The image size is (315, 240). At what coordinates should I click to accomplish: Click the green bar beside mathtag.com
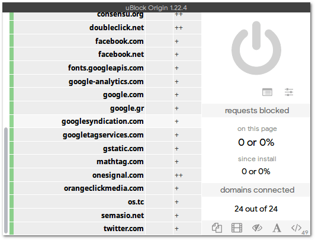[x=11, y=161]
